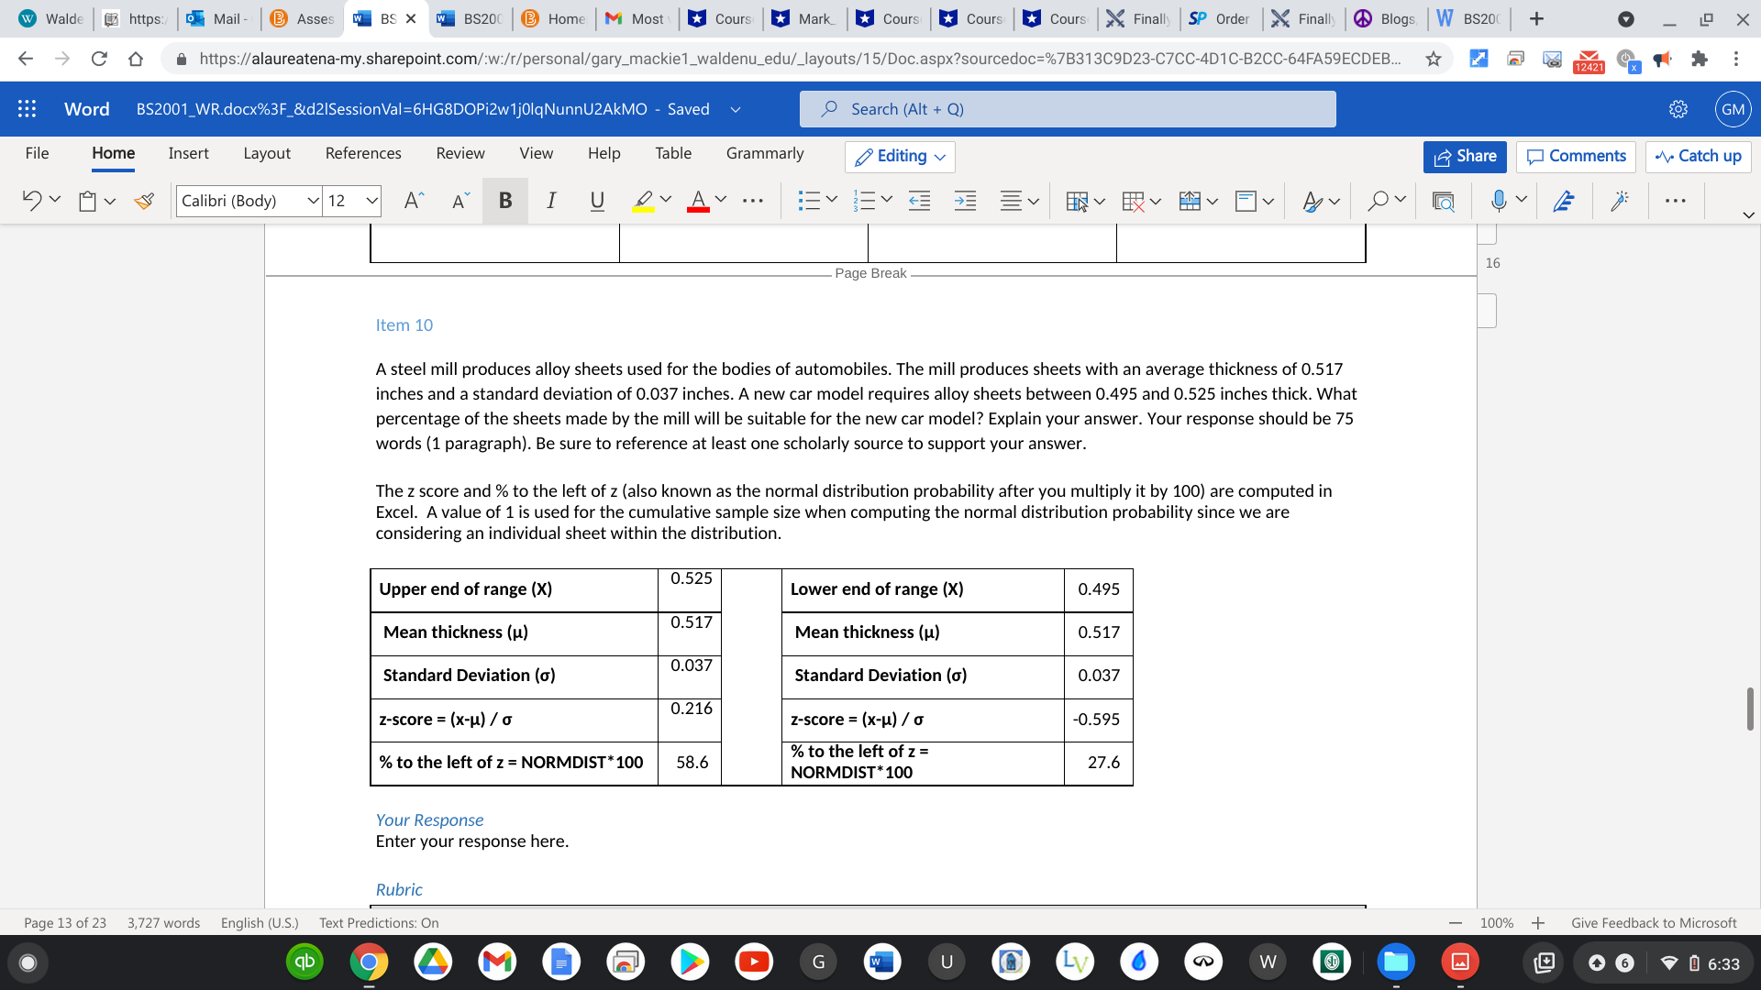The height and width of the screenshot is (990, 1761).
Task: Select the Format Painter brush icon
Action: (144, 201)
